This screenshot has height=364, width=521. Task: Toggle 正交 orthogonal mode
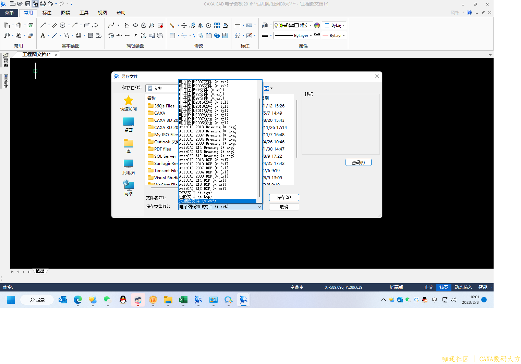(429, 287)
